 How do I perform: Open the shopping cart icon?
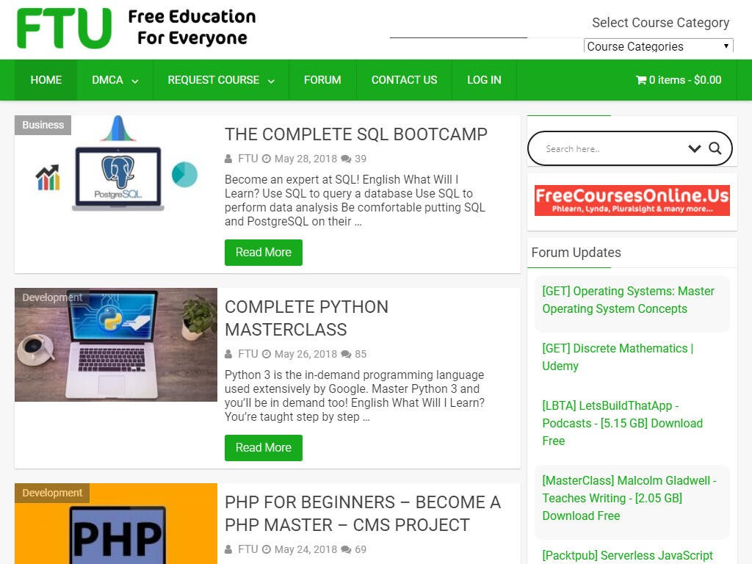(x=640, y=80)
